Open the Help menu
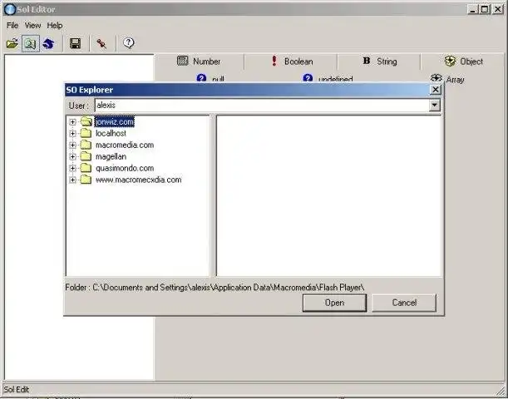 [55, 25]
